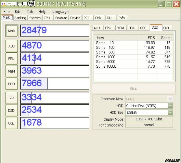Start the MEM benchmark button
The image size is (181, 163).
coord(12,71)
